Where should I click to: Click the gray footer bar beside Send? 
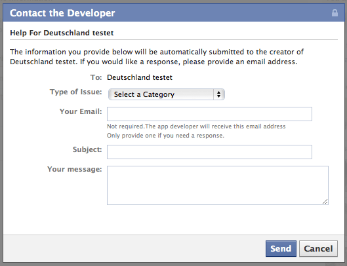(x=133, y=248)
